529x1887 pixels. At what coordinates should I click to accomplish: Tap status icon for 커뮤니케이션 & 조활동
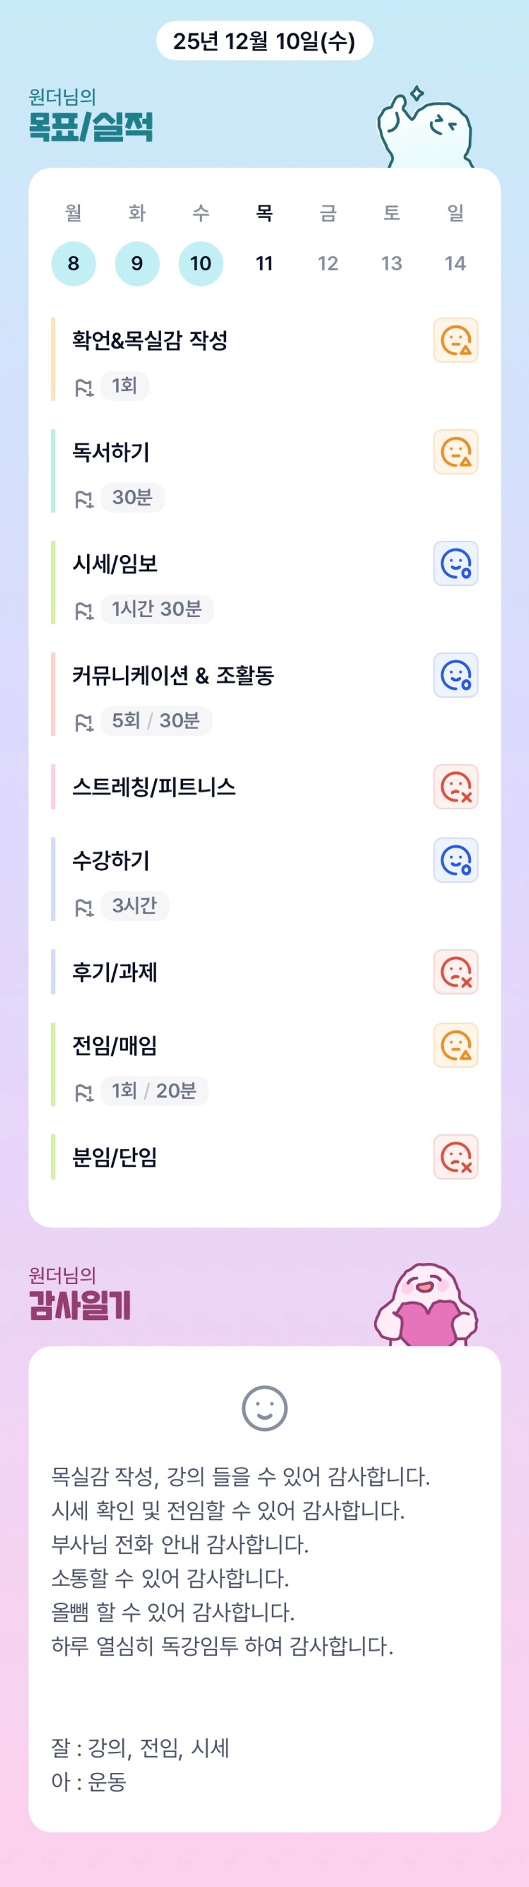click(455, 675)
